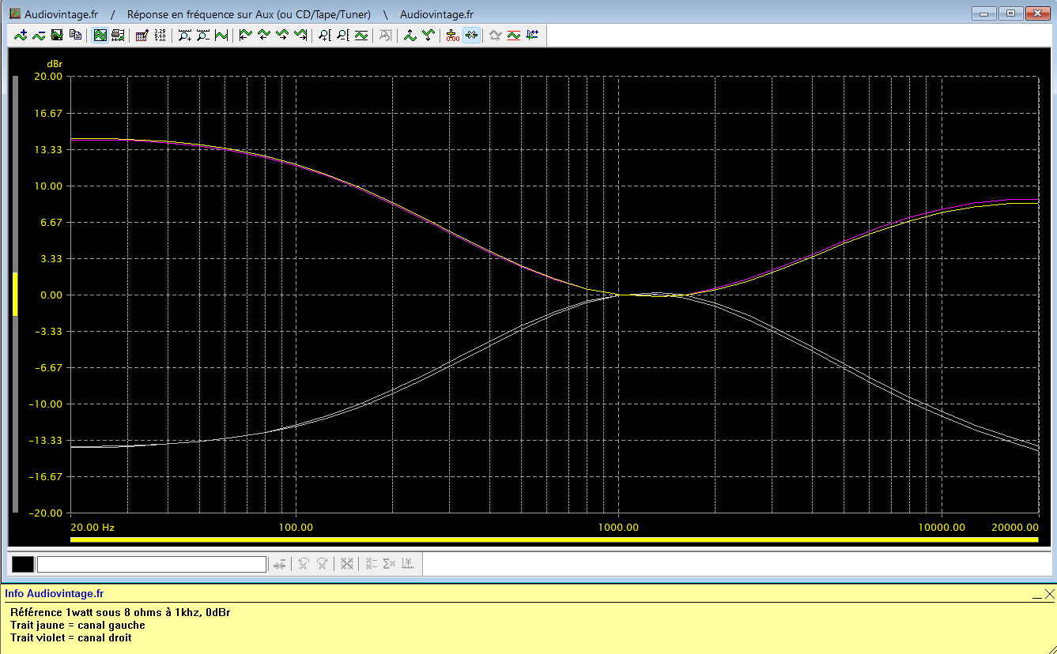Click the black color swatch below the graph

23,564
